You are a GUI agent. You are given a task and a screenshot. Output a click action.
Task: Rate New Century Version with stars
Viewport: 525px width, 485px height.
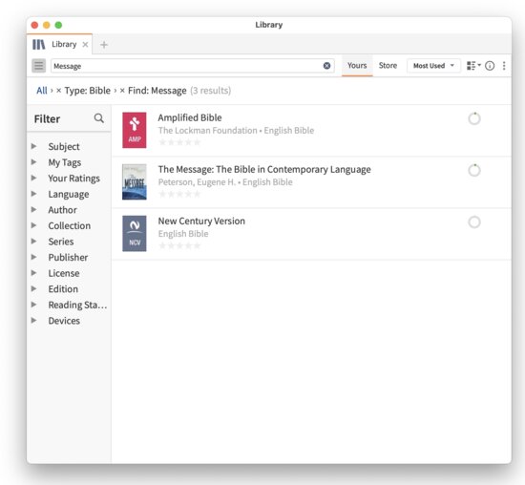pyautogui.click(x=179, y=245)
